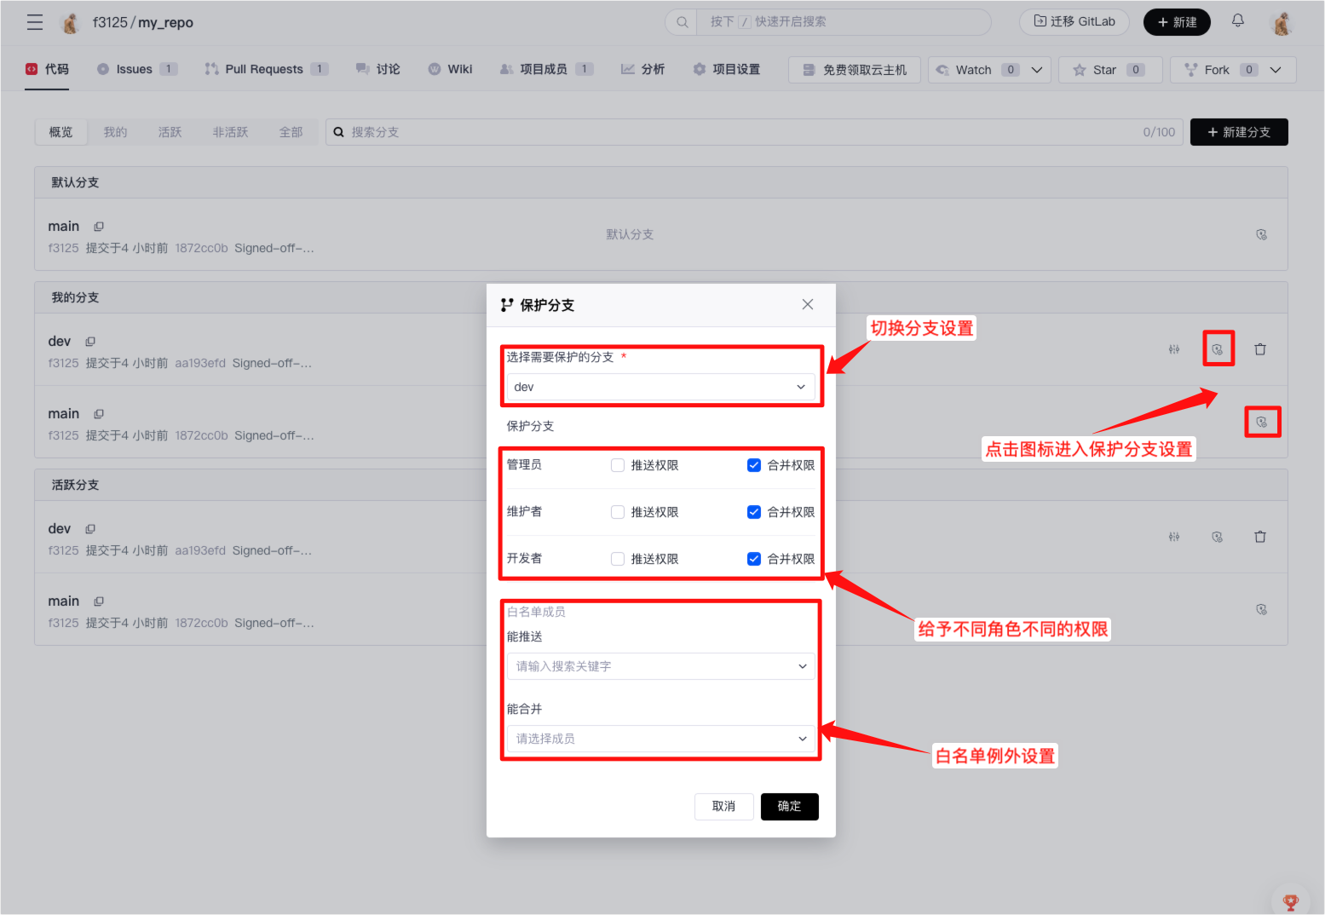Enable push permission for 开发者
The image size is (1325, 915).
(x=618, y=559)
